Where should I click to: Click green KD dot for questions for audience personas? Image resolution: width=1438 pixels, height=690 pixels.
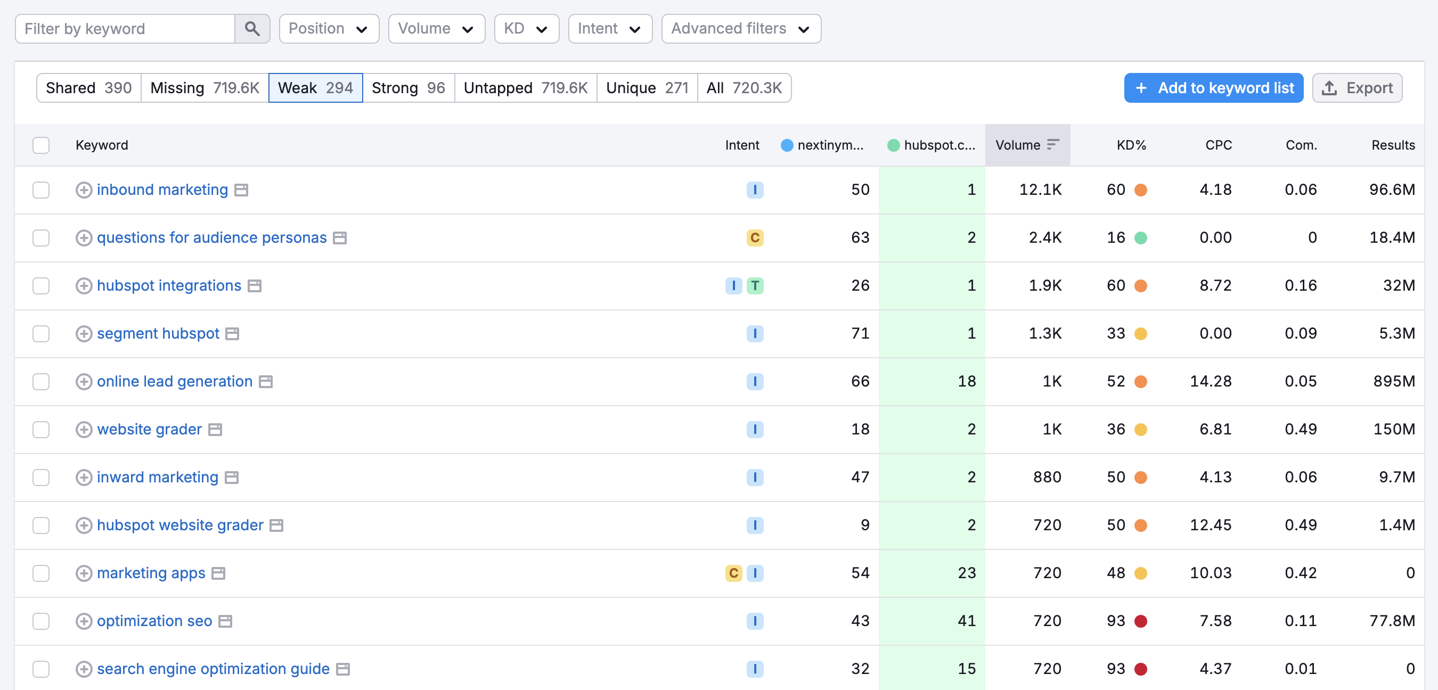1140,238
